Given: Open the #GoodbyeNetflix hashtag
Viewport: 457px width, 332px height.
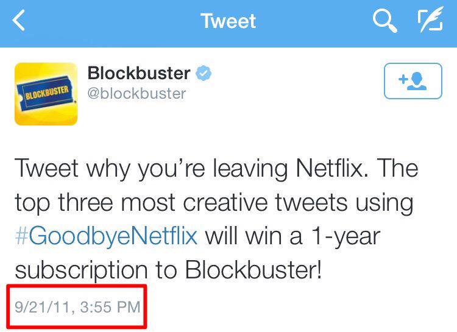Looking at the screenshot, I should [x=107, y=236].
